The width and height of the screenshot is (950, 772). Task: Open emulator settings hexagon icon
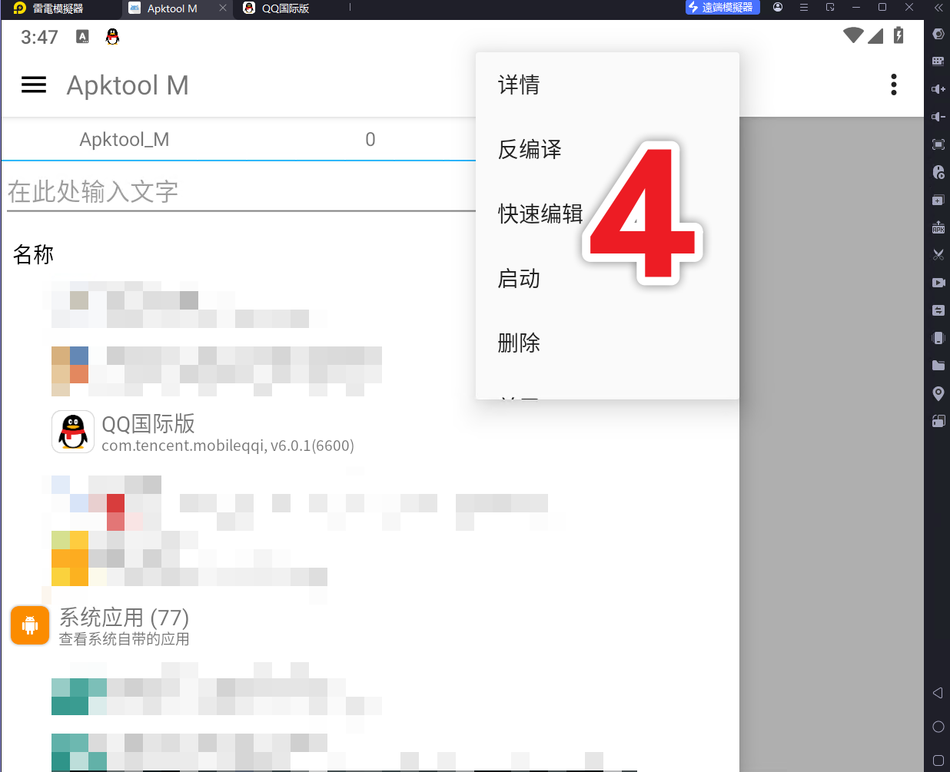(x=938, y=34)
